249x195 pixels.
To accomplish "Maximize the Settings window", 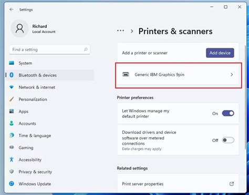I will pos(226,7).
